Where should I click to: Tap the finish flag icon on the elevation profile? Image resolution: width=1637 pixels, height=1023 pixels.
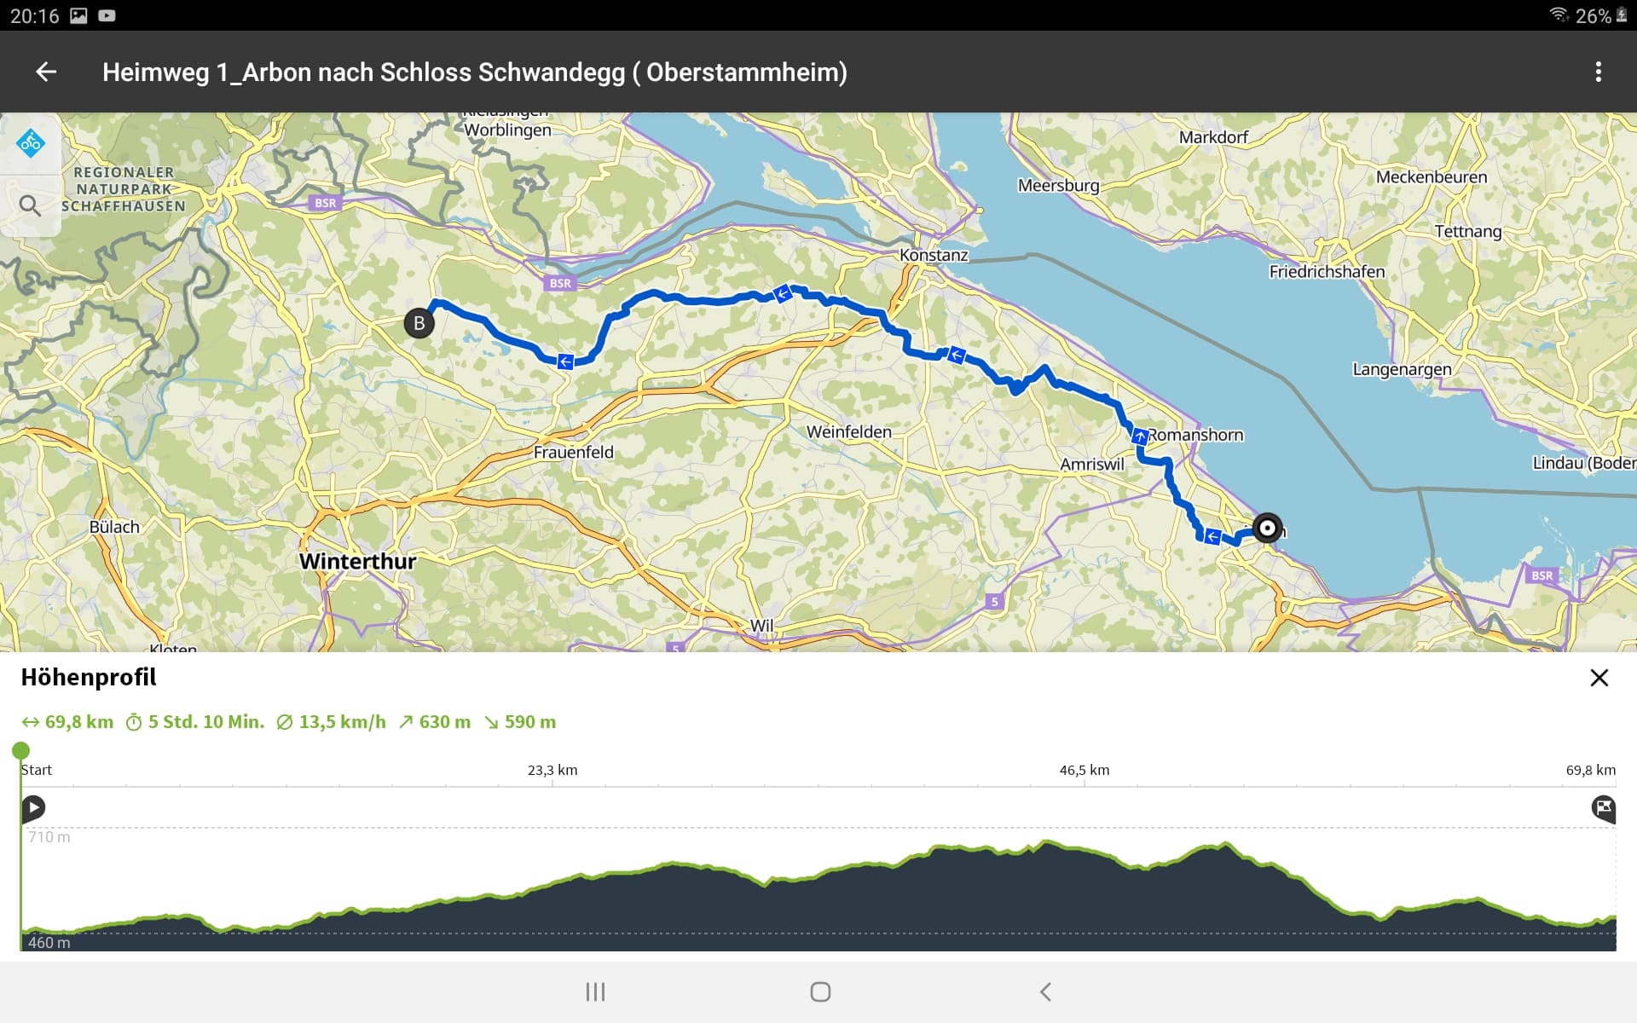1603,807
